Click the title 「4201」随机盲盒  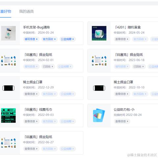click(x=127, y=27)
